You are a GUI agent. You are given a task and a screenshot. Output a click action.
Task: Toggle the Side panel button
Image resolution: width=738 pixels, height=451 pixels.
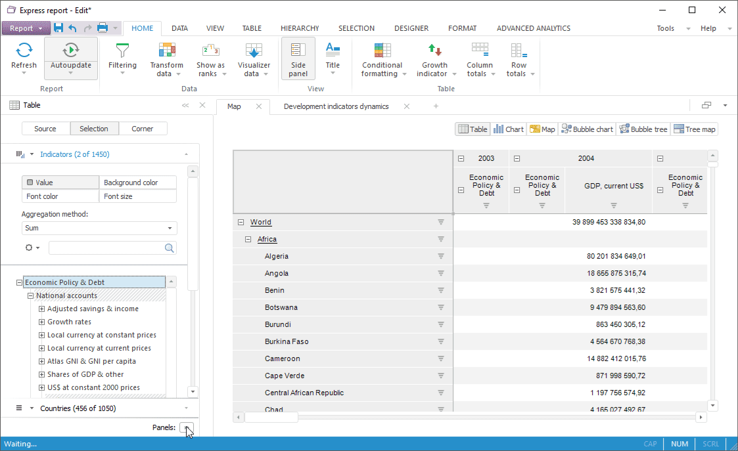[298, 58]
